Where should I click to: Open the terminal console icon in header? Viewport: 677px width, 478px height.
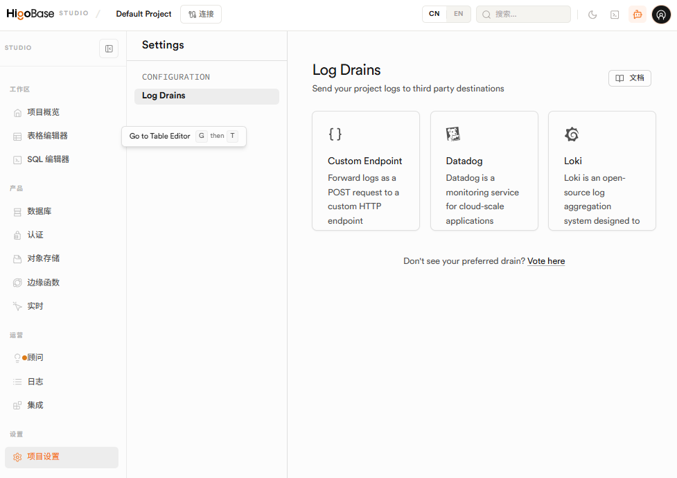pyautogui.click(x=615, y=15)
